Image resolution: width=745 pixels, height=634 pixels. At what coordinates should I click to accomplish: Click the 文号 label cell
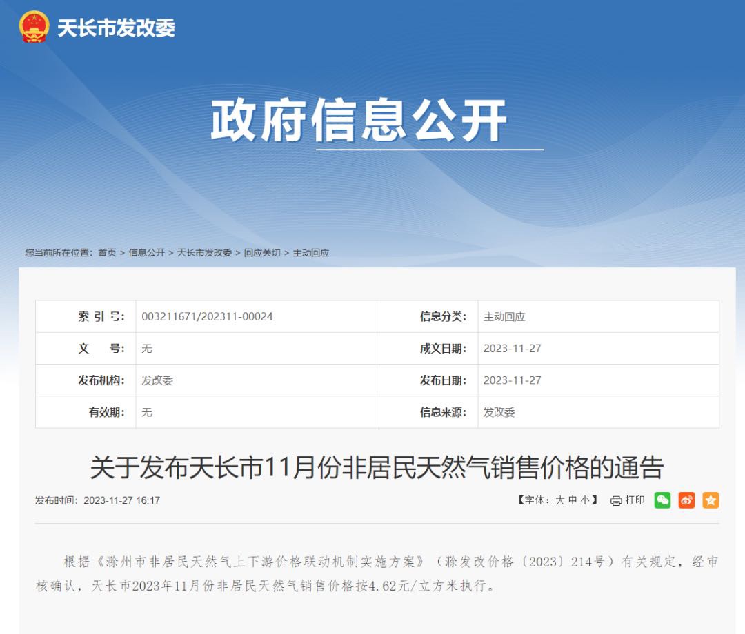(86, 348)
